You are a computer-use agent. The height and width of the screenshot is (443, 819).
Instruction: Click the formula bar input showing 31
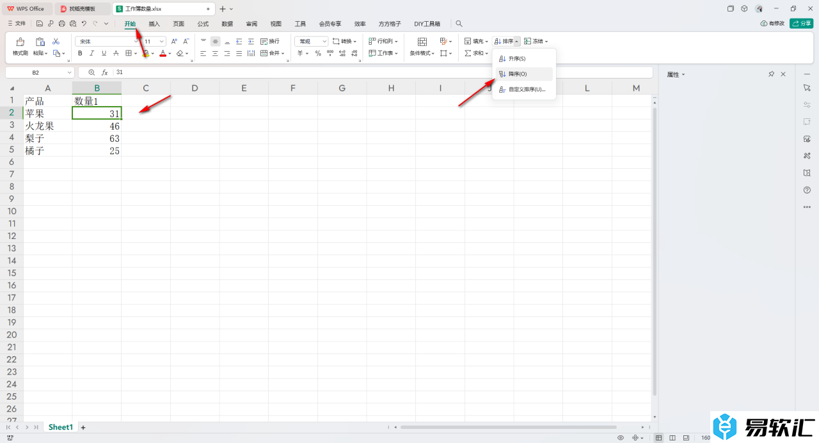pyautogui.click(x=383, y=73)
